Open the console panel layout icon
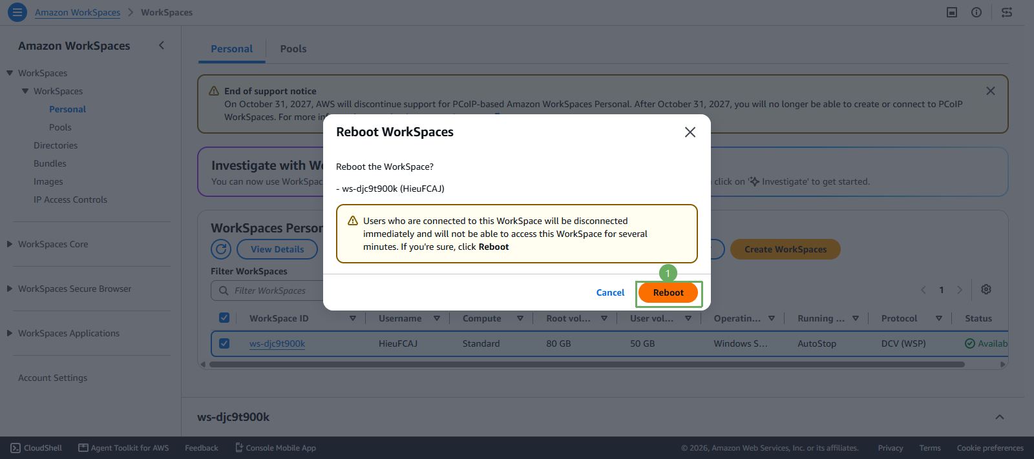Image resolution: width=1034 pixels, height=459 pixels. pos(952,12)
